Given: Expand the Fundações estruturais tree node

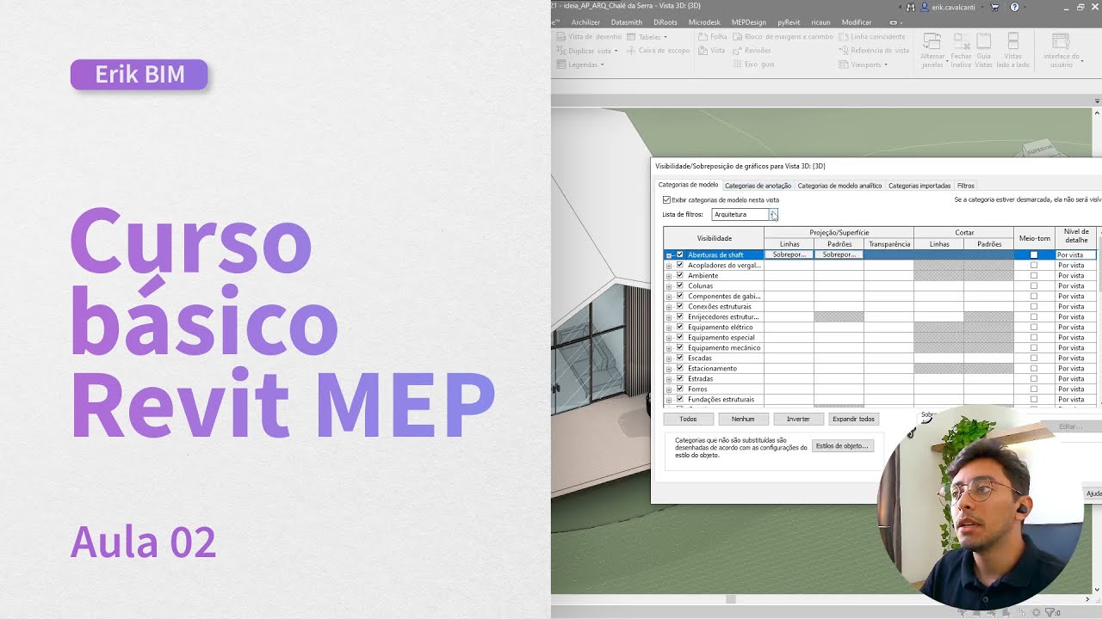Looking at the screenshot, I should coord(669,400).
